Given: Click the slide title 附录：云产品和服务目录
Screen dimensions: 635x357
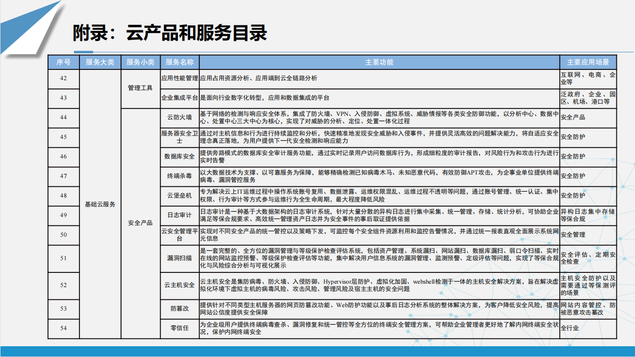Looking at the screenshot, I should (170, 33).
